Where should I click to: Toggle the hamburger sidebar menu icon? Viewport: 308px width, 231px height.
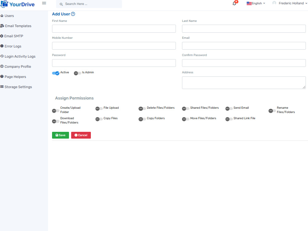click(44, 3)
